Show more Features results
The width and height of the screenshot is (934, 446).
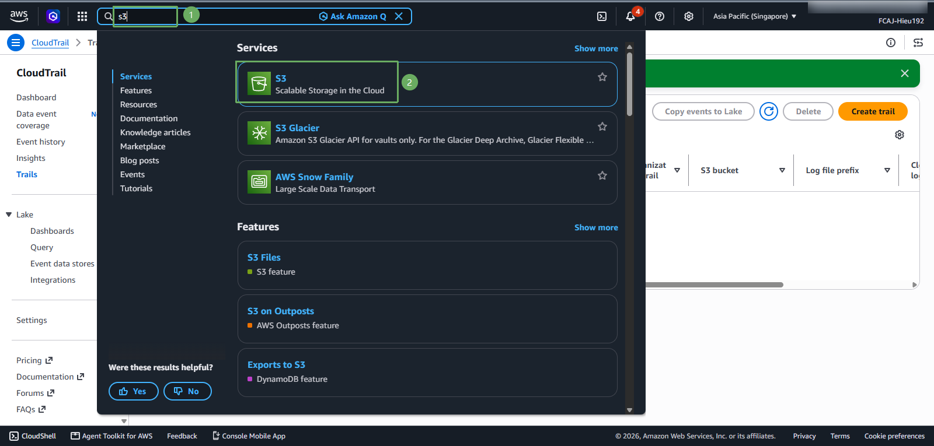[596, 227]
